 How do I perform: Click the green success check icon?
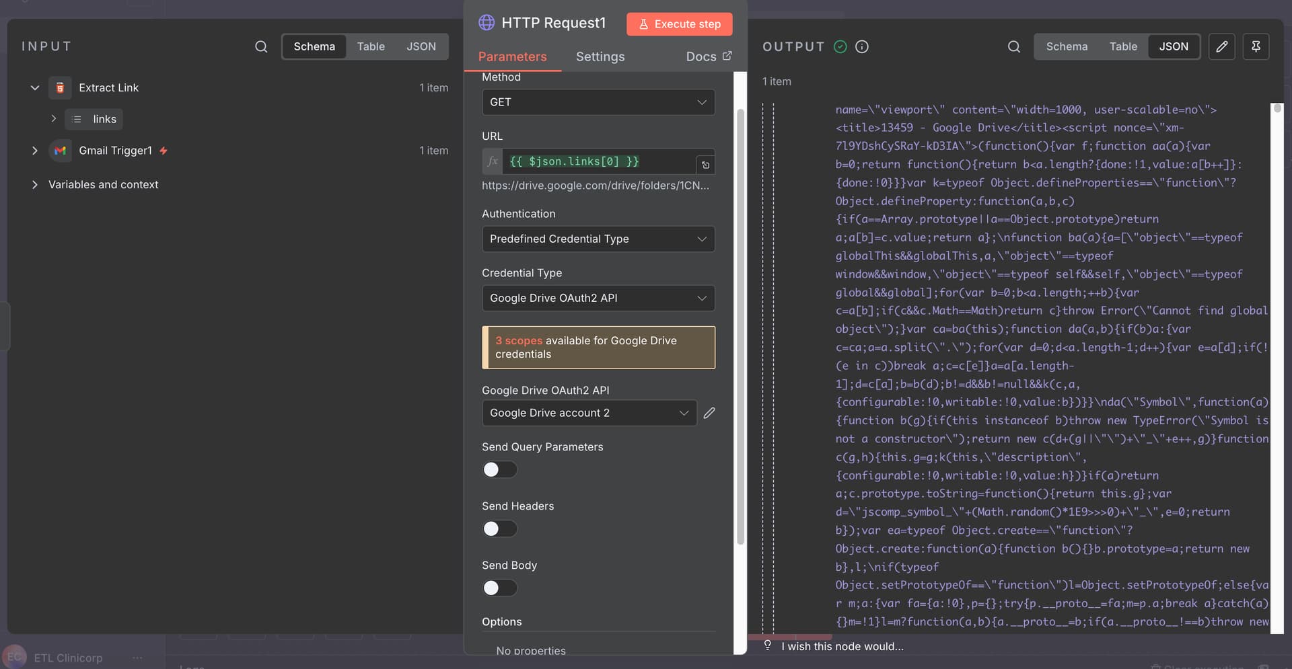click(x=840, y=46)
